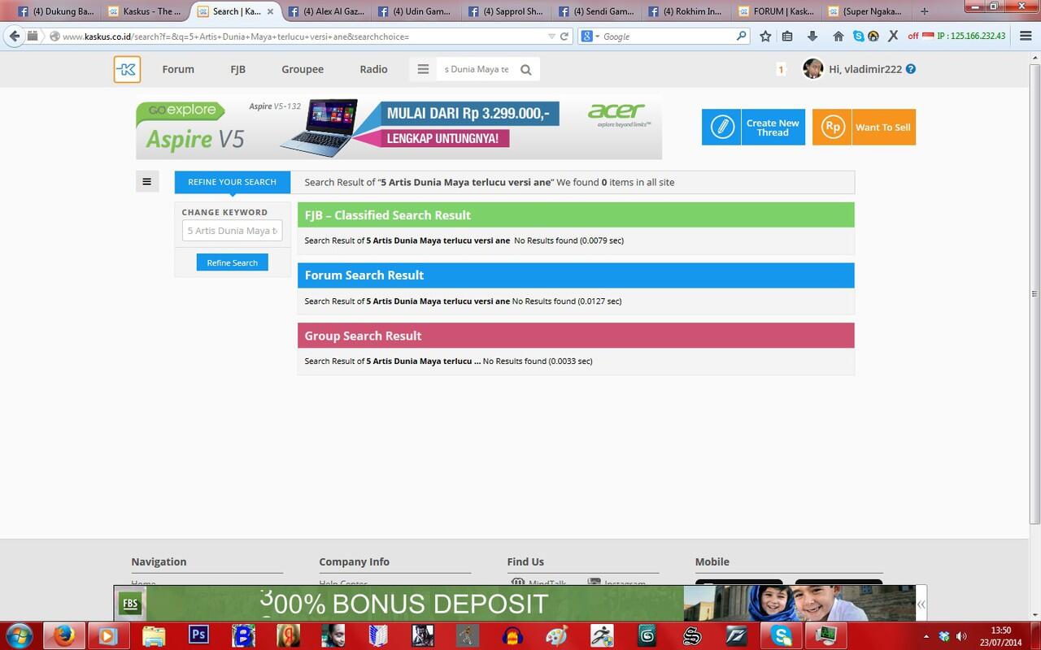This screenshot has height=650, width=1041.
Task: Switch to the FORUM | Kask... tab
Action: pos(777,11)
